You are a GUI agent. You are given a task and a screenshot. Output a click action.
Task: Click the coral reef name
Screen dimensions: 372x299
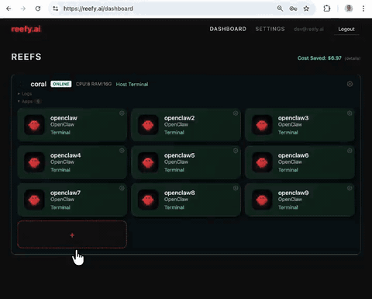(39, 84)
